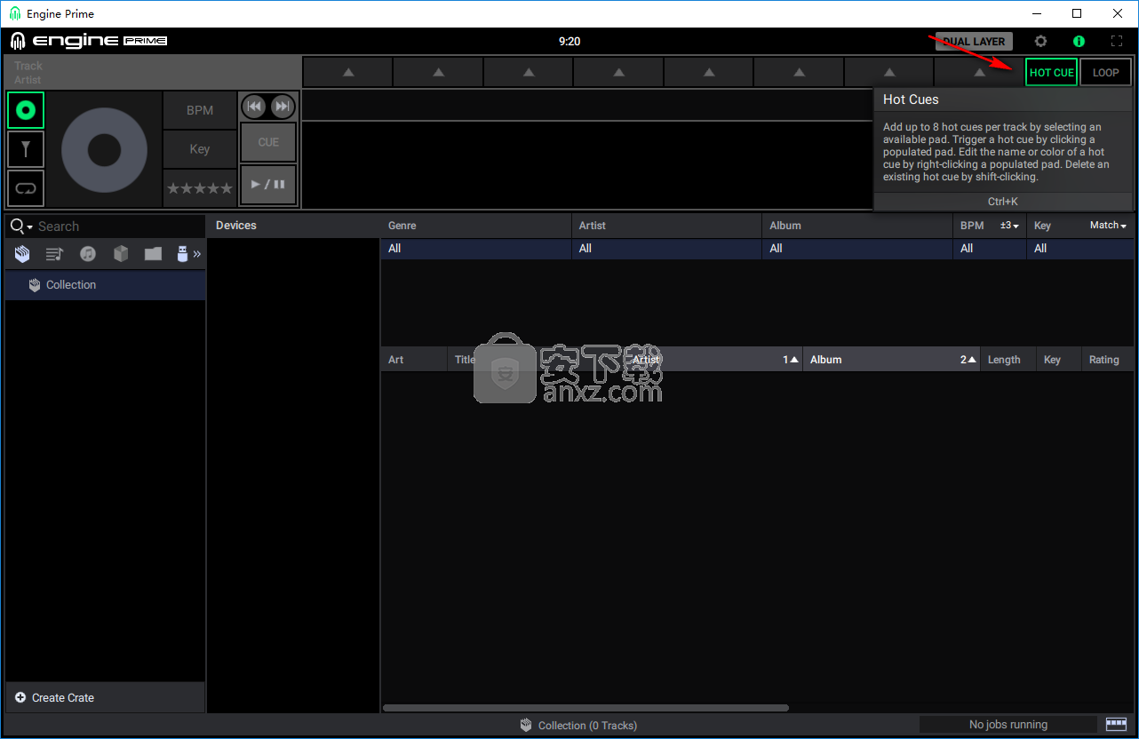The width and height of the screenshot is (1139, 739).
Task: Click the No jobs running status
Action: point(1008,725)
